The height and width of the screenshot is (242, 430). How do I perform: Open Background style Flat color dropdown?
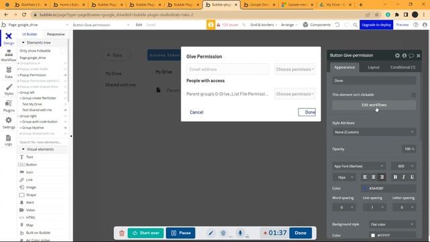tap(392, 224)
